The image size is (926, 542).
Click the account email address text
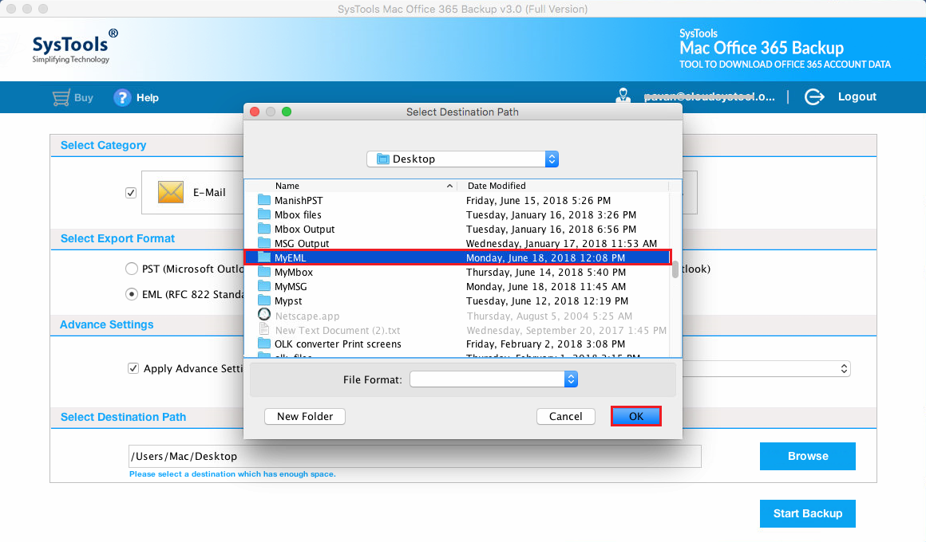pos(709,96)
